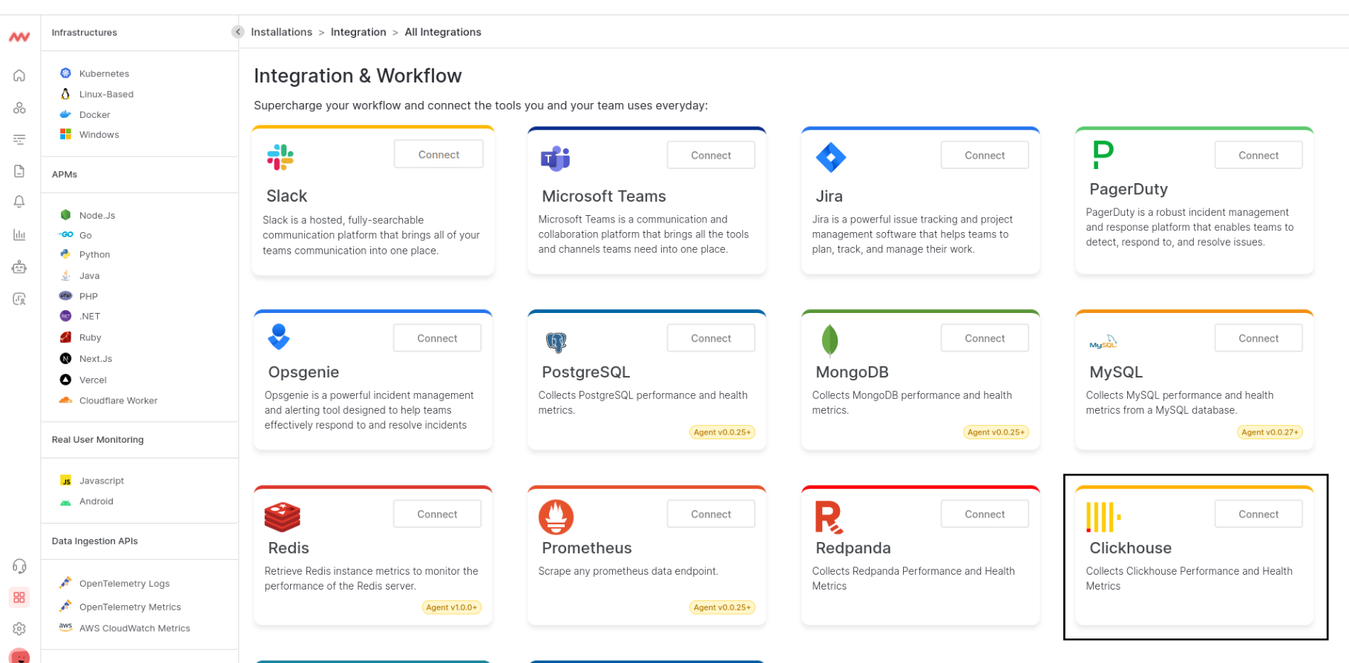Connect the Redpanda integration
Image resolution: width=1349 pixels, height=663 pixels.
click(985, 514)
